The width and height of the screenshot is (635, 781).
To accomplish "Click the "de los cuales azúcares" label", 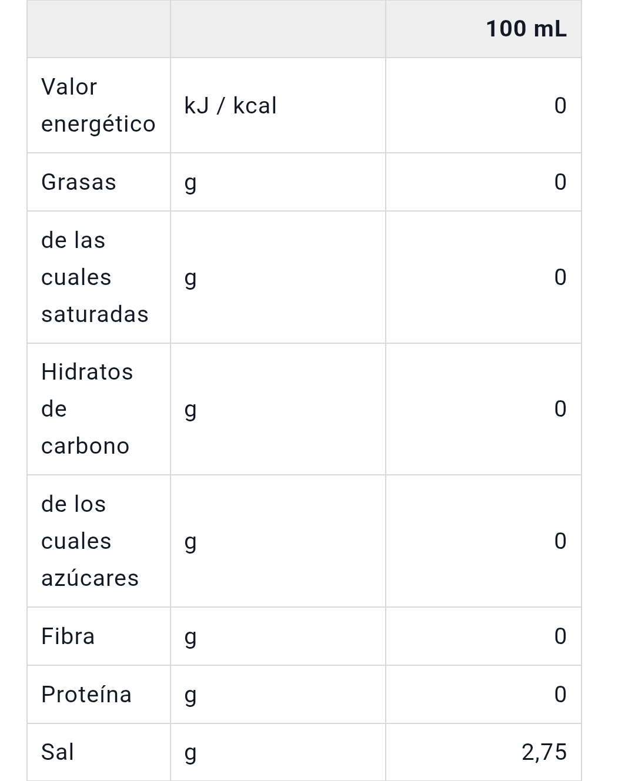I will (90, 541).
